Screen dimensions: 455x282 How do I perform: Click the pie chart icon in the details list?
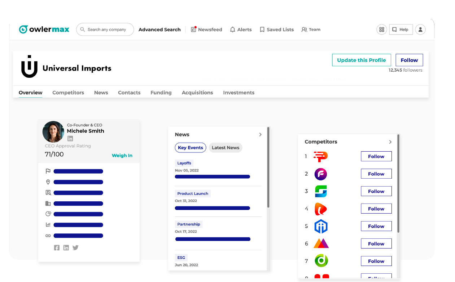coord(48,214)
